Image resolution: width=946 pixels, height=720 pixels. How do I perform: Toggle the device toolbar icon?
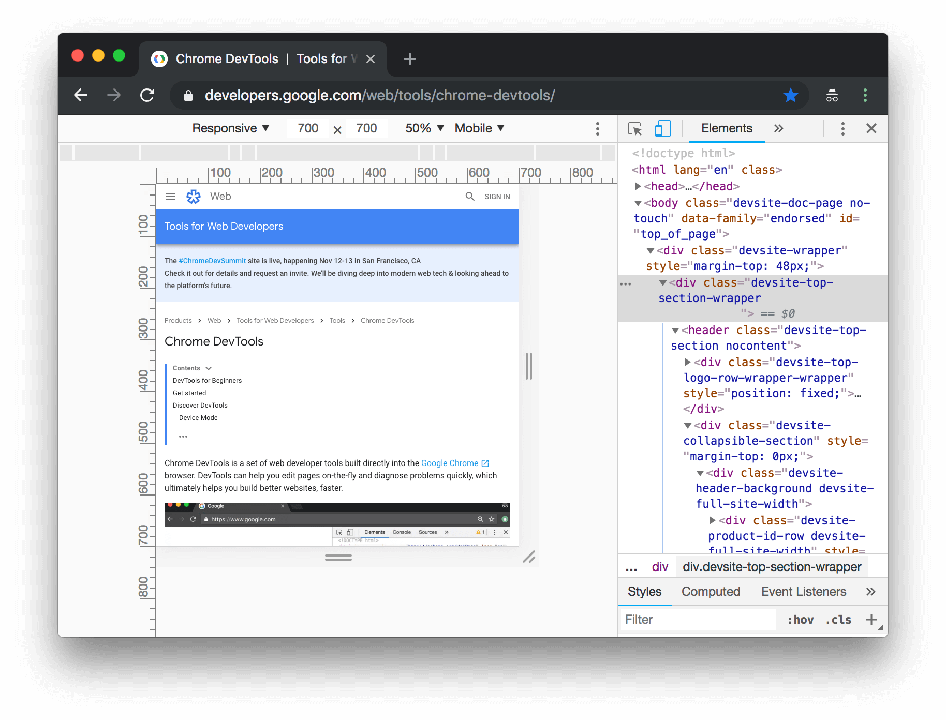tap(662, 129)
